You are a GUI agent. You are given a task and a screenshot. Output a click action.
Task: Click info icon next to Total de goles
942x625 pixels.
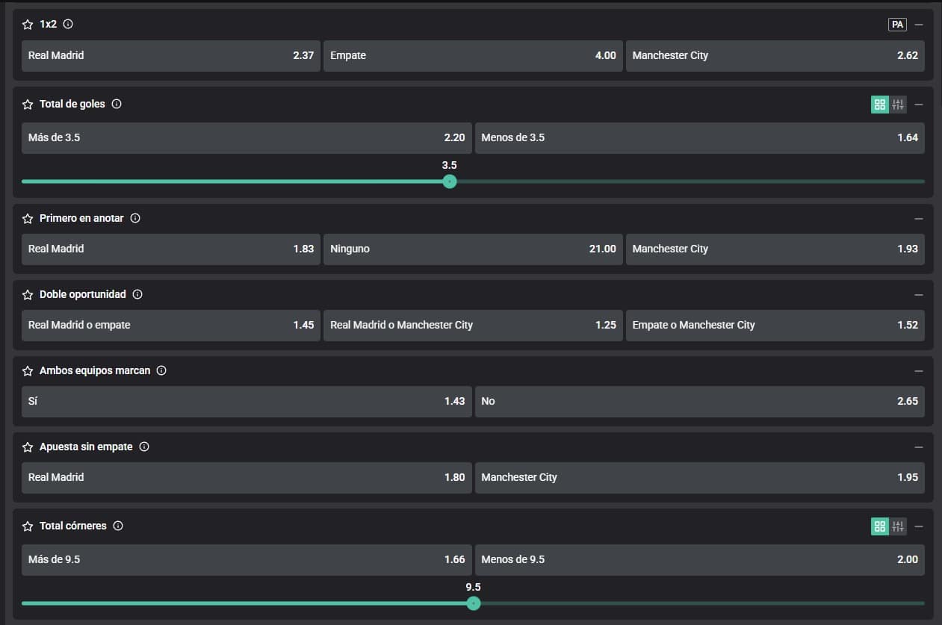click(x=117, y=105)
